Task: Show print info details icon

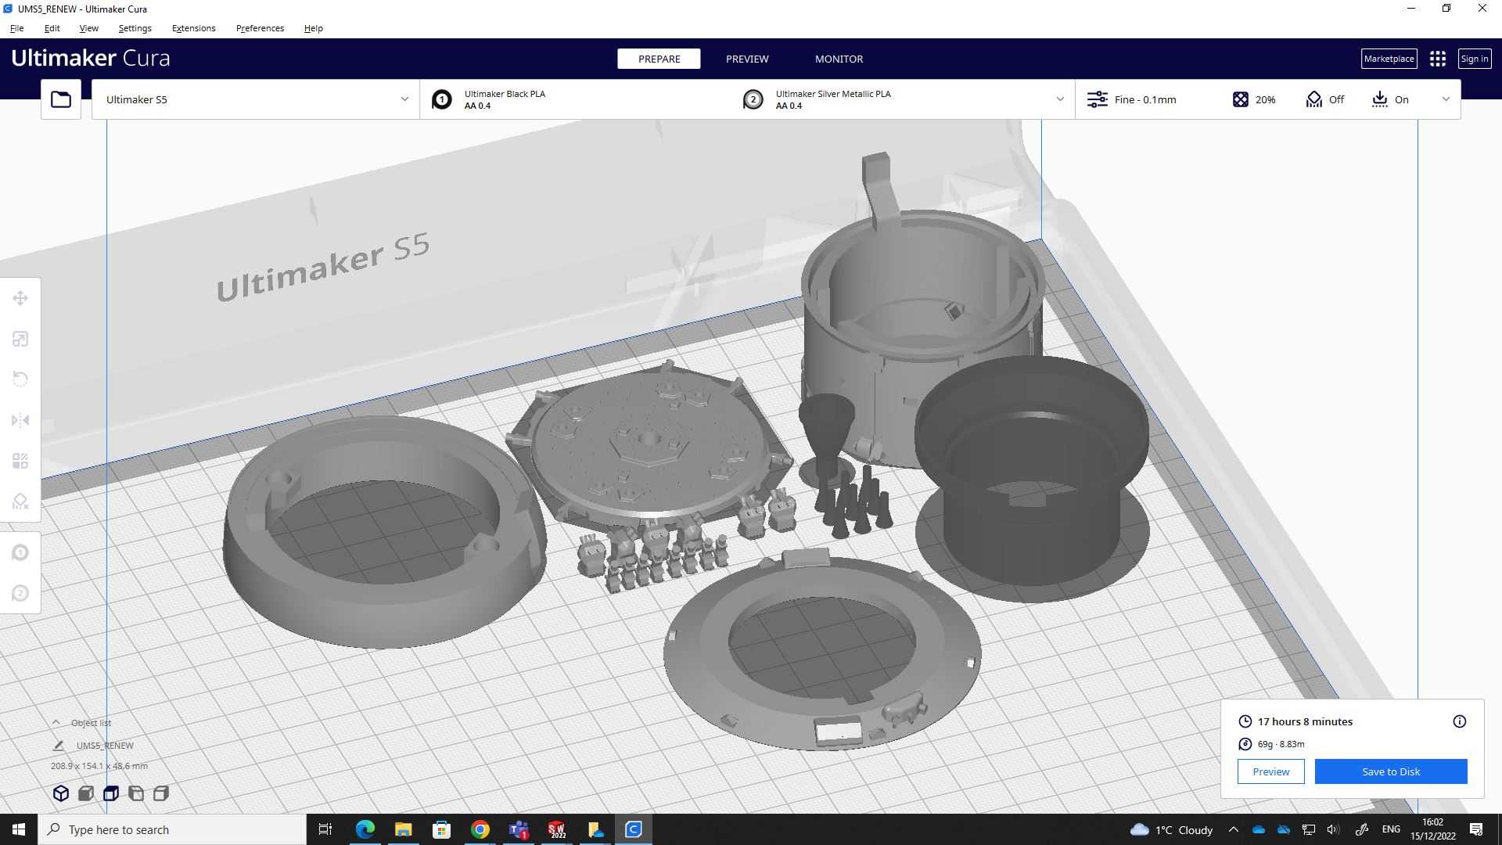Action: tap(1460, 721)
